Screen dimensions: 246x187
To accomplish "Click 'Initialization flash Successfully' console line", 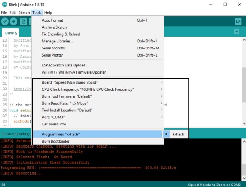I will click(x=45, y=162).
